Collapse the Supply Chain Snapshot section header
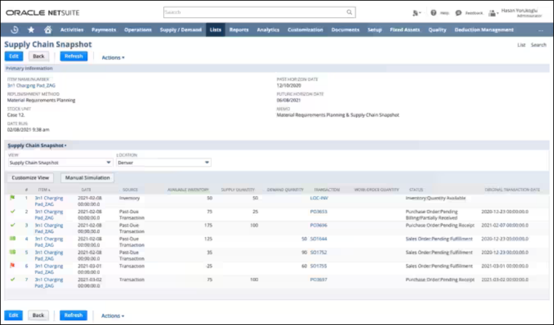The height and width of the screenshot is (325, 554). tap(37, 145)
